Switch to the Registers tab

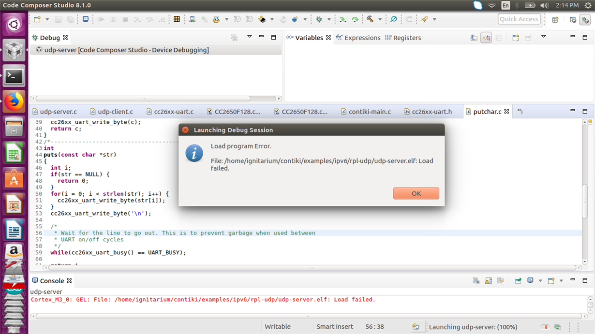403,38
